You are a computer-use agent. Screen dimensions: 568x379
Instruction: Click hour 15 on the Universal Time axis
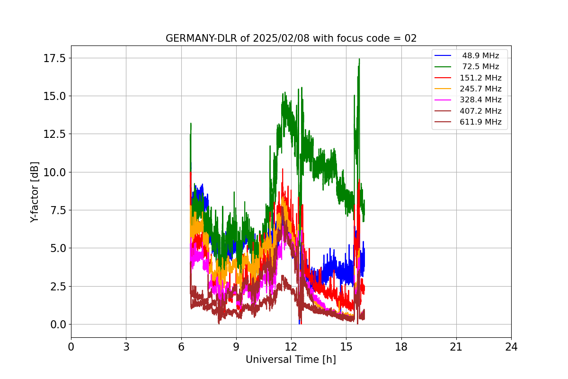click(x=346, y=347)
